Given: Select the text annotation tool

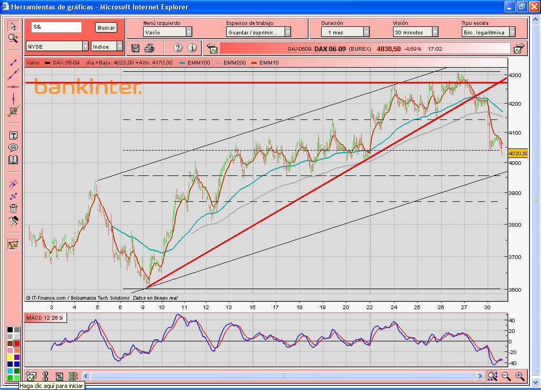Looking at the screenshot, I should click(13, 136).
